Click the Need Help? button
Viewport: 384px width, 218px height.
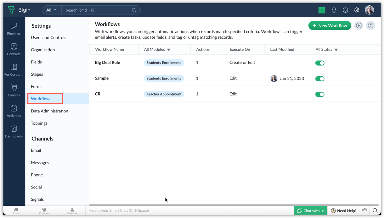pyautogui.click(x=344, y=210)
